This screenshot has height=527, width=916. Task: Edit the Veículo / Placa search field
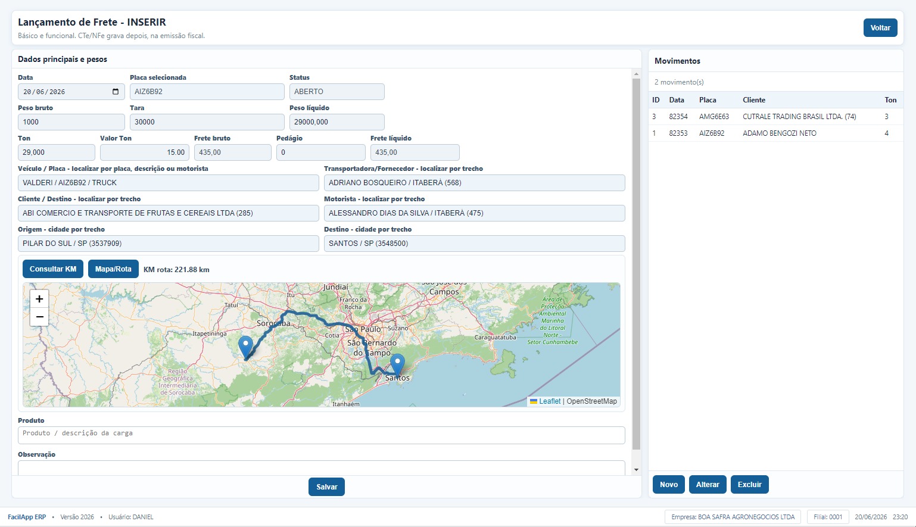pos(169,183)
